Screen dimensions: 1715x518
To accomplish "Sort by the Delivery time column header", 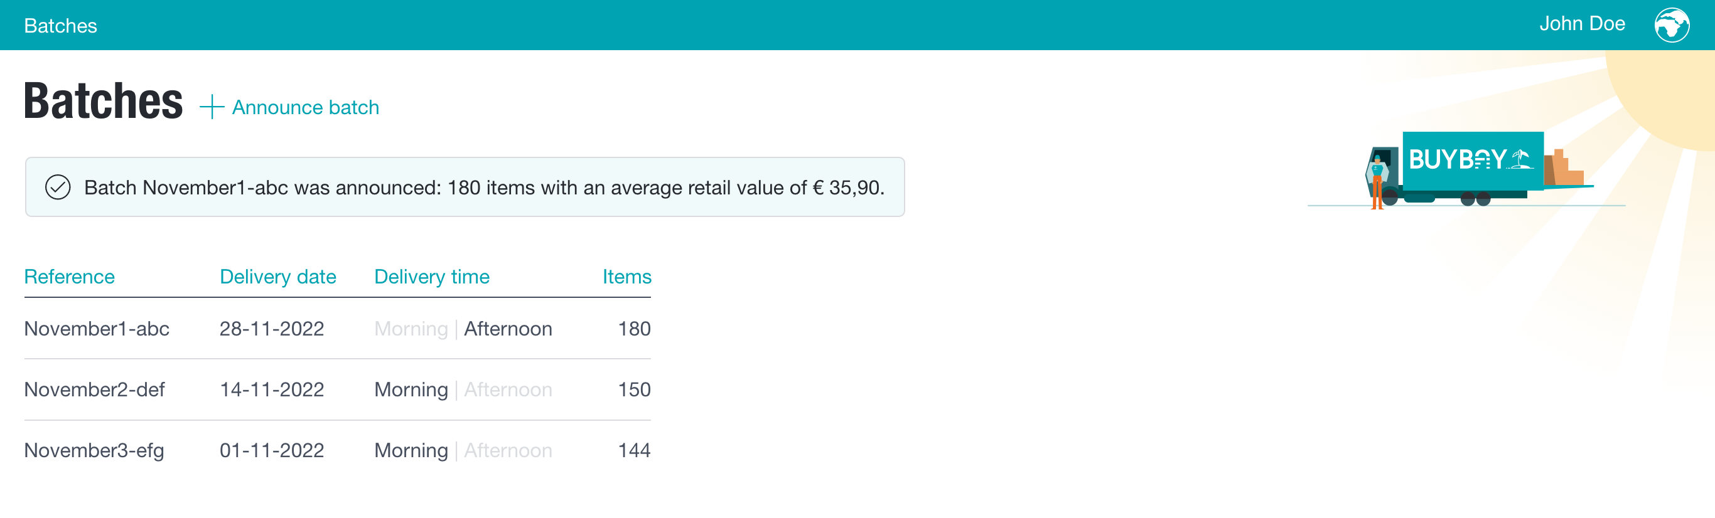I will [431, 277].
